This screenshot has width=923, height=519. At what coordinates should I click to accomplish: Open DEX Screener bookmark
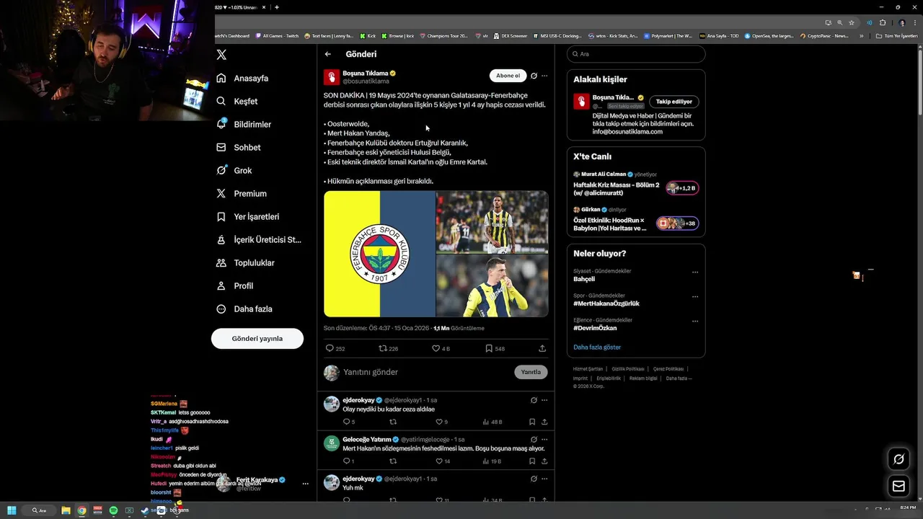(511, 36)
